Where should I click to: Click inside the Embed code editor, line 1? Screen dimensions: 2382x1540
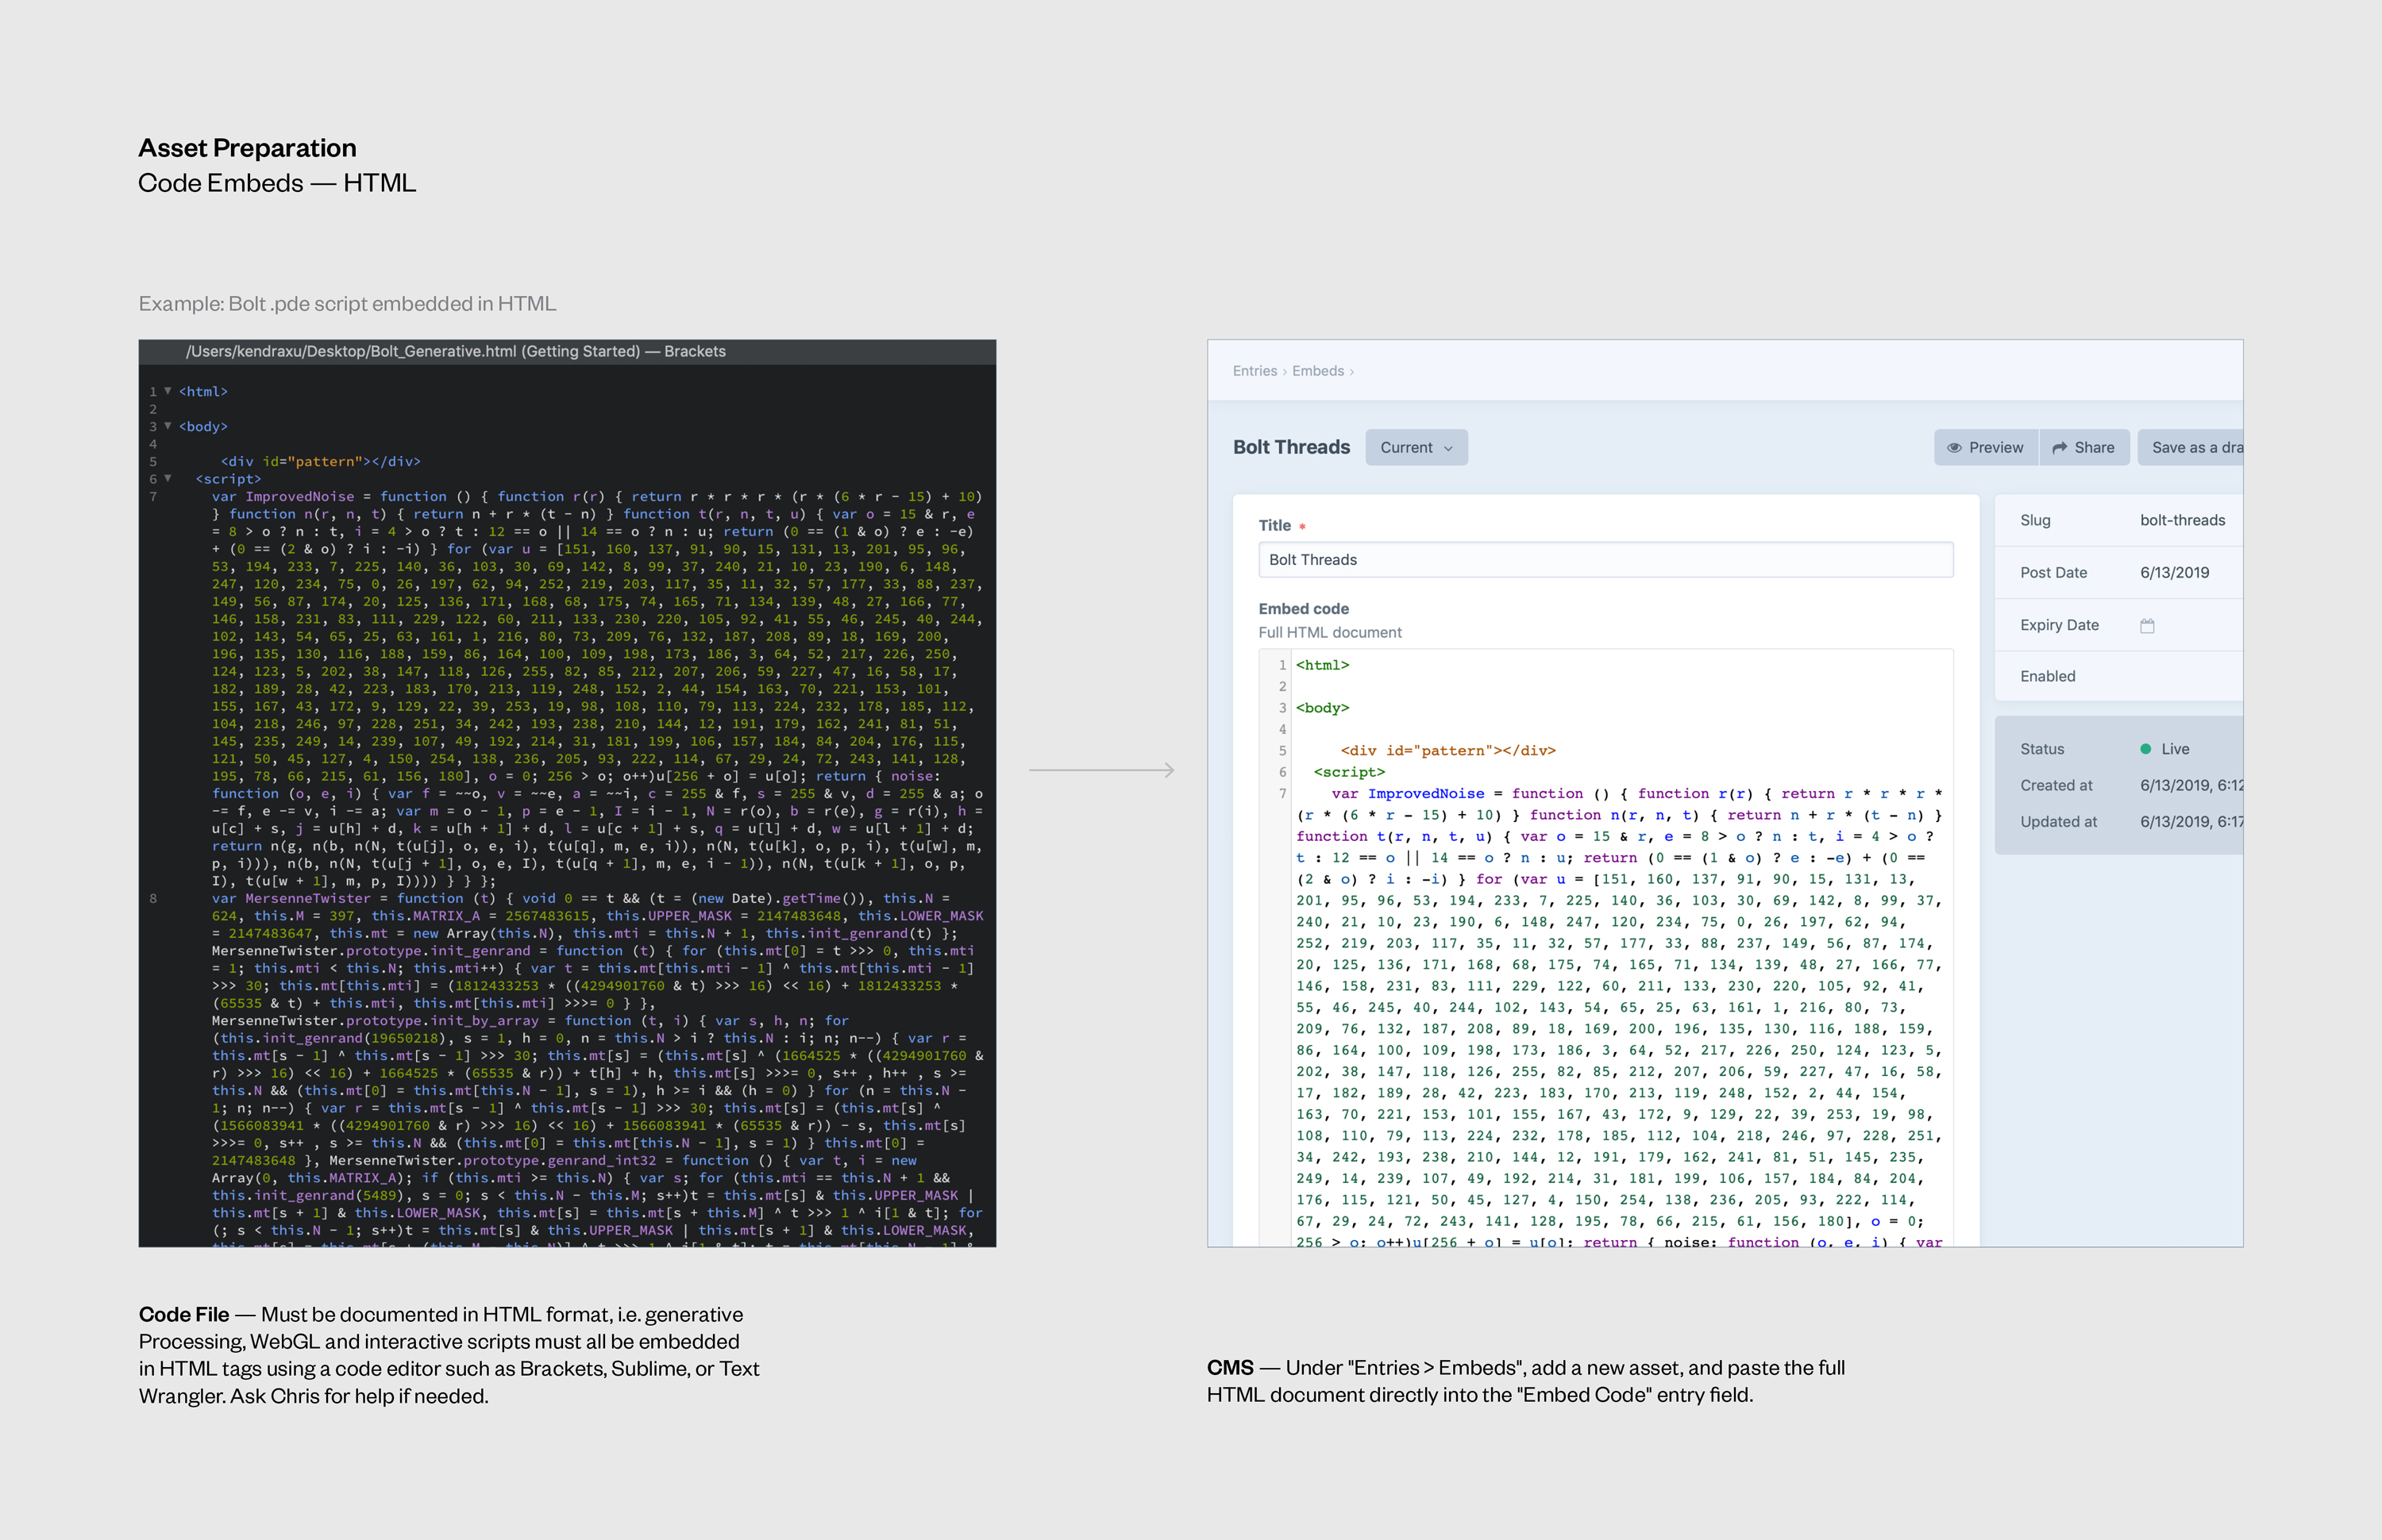click(x=1322, y=665)
